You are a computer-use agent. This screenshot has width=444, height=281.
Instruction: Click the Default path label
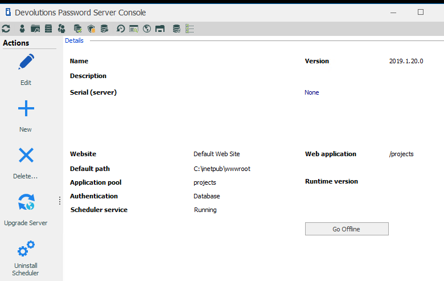90,169
